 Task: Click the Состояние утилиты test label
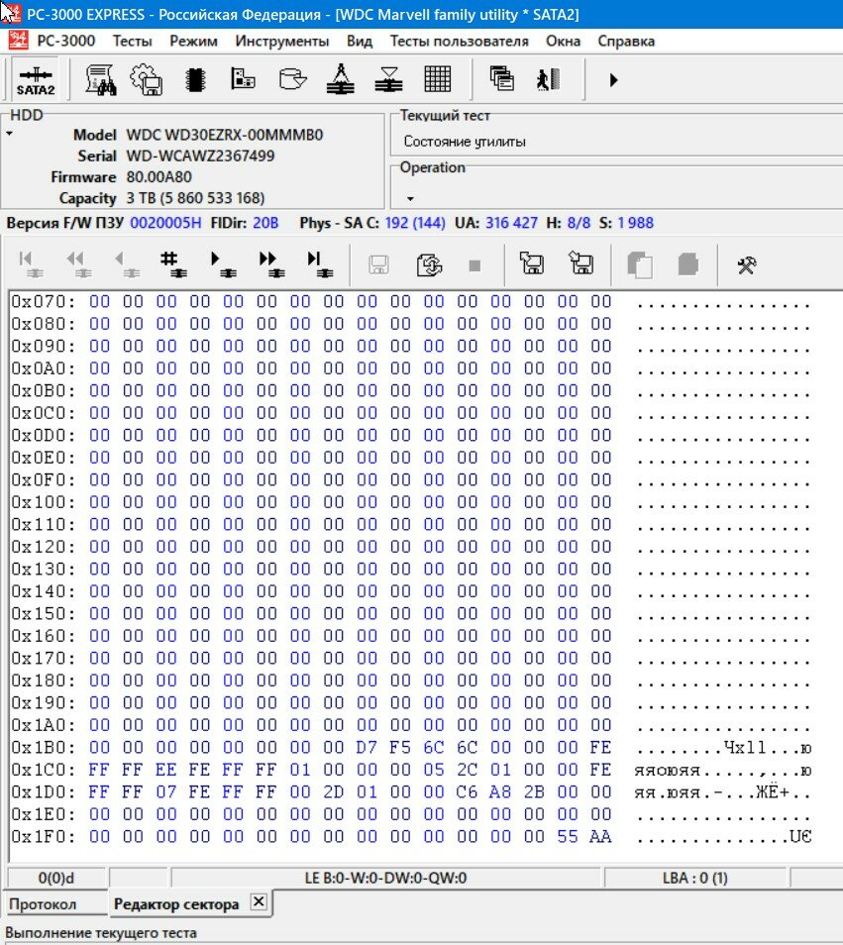(465, 142)
